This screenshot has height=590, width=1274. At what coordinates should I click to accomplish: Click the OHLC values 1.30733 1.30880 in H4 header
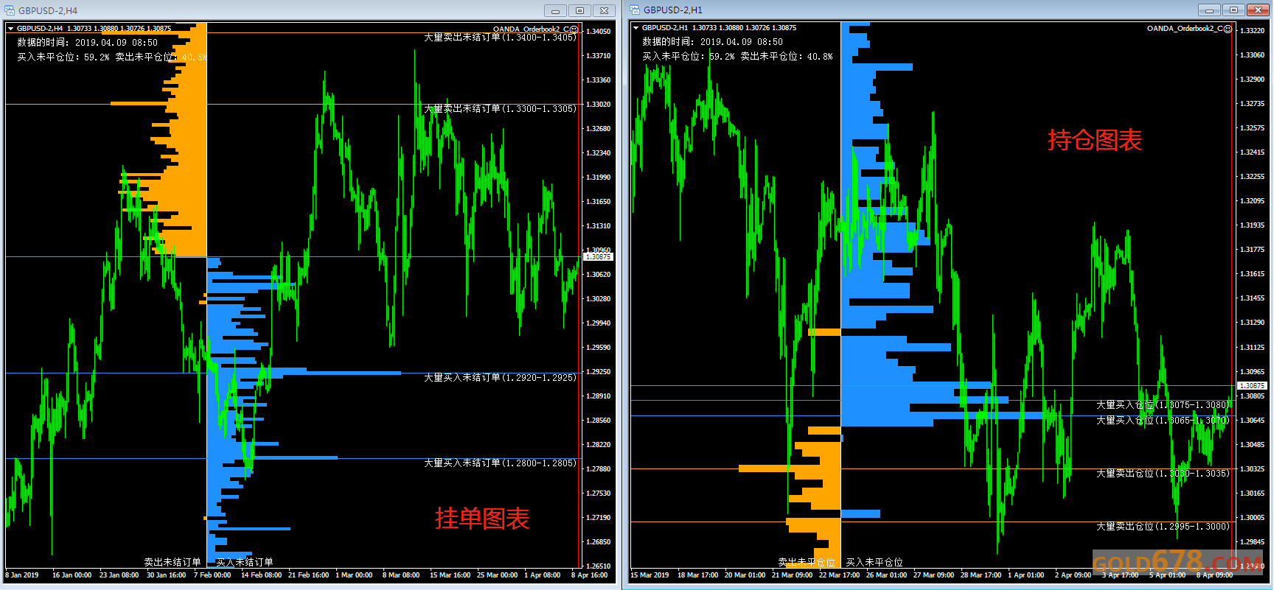pyautogui.click(x=92, y=29)
